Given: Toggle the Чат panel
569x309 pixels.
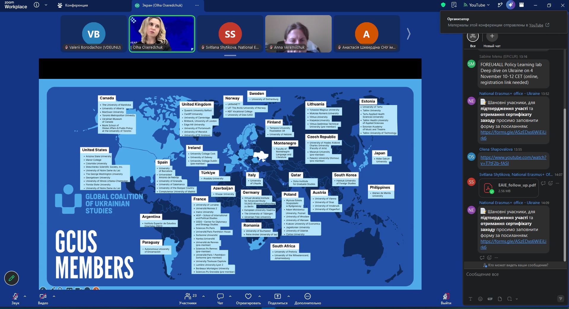Looking at the screenshot, I should click(220, 299).
